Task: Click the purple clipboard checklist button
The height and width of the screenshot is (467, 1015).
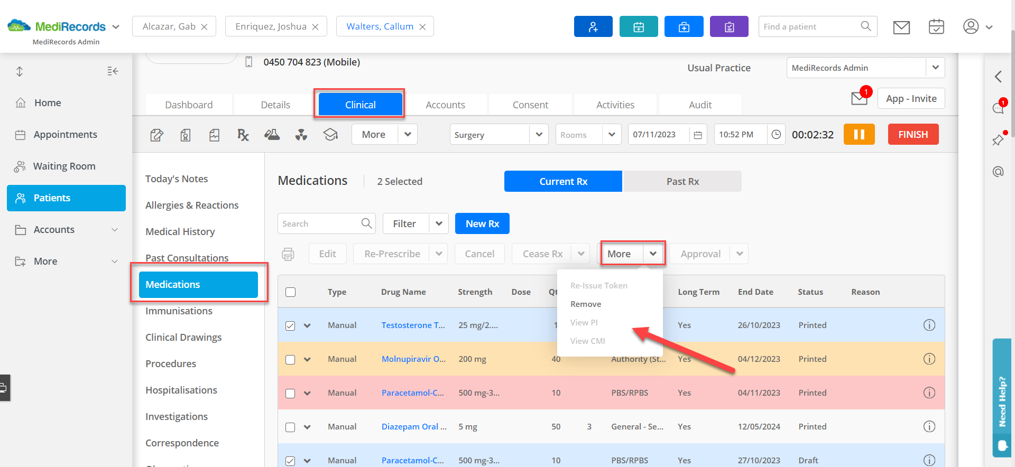Action: click(729, 26)
